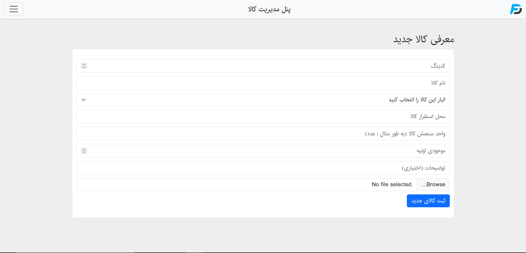
Task: Decrease موجودی اولیه with the down arrow
Action: pos(84,152)
